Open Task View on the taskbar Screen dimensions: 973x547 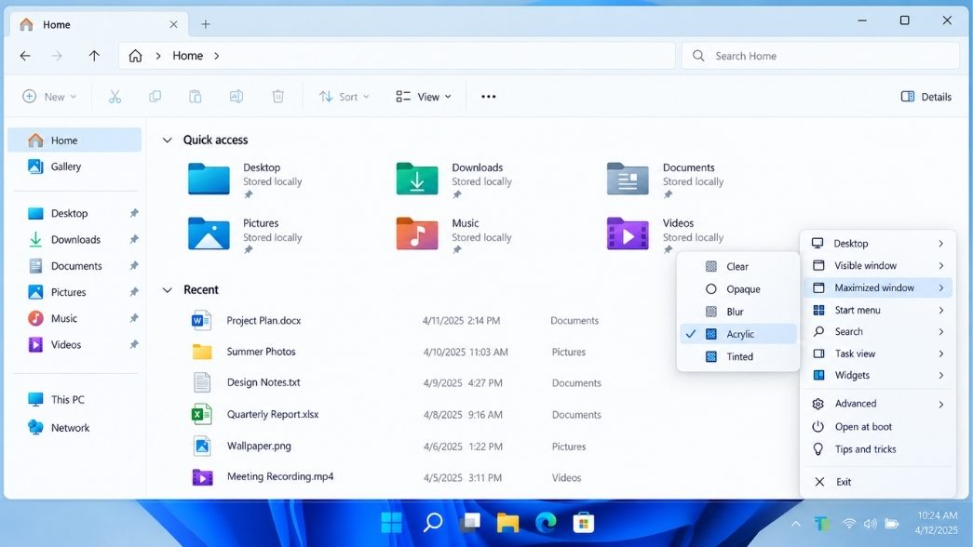(x=470, y=523)
